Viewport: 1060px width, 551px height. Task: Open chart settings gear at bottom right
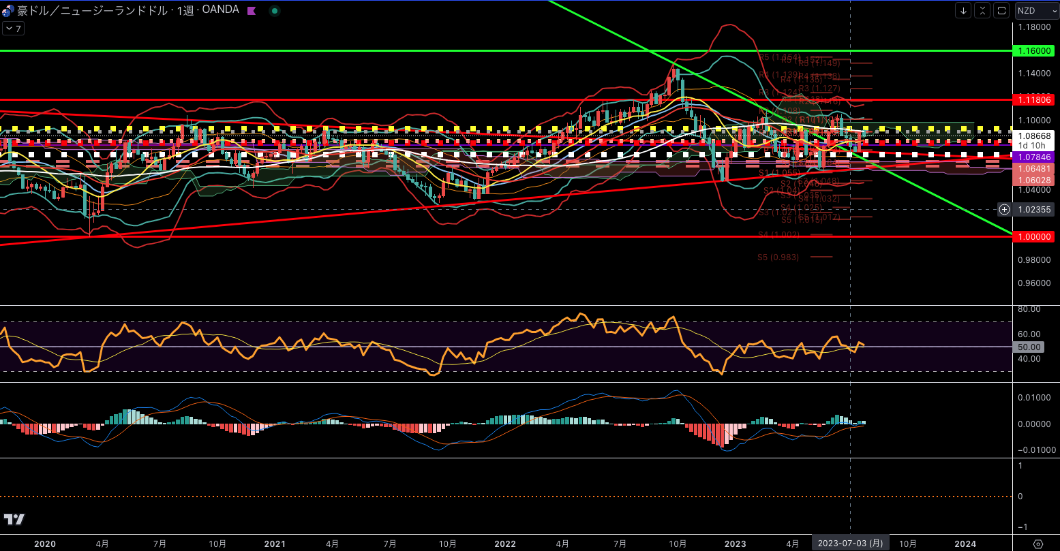click(x=1038, y=544)
